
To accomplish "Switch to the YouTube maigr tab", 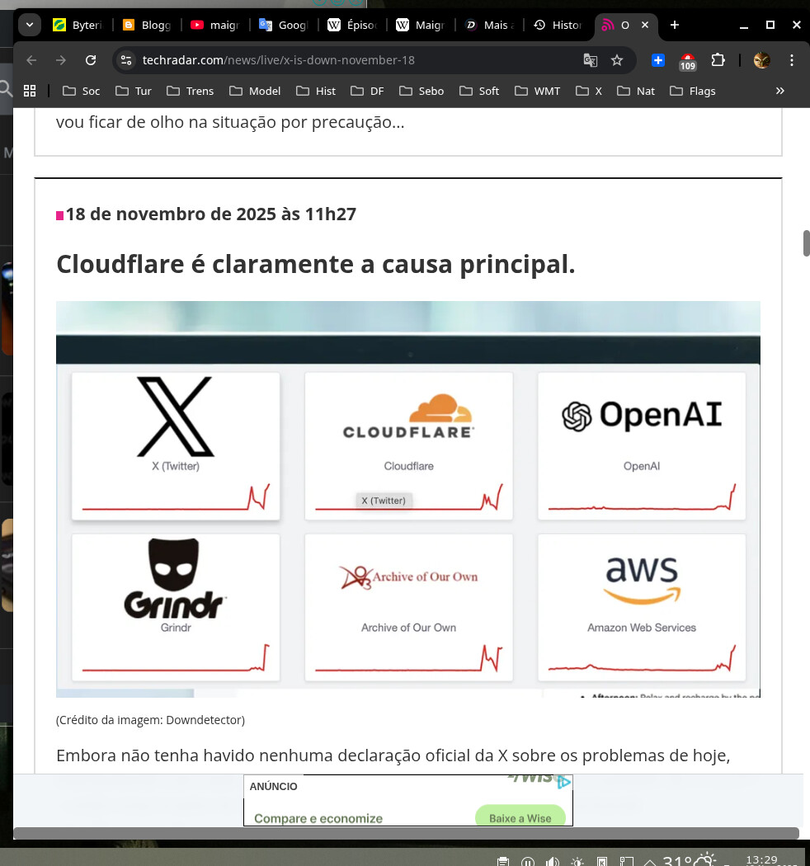I will pos(215,25).
